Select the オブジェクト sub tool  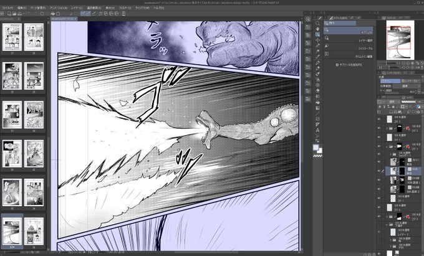click(349, 31)
